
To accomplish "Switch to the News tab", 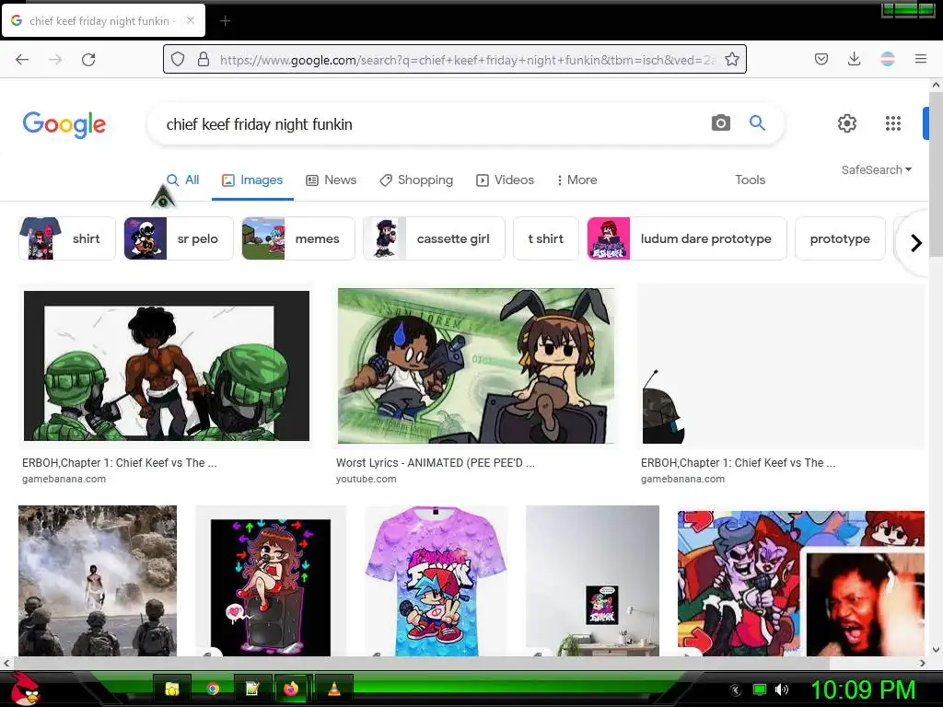I will (332, 180).
